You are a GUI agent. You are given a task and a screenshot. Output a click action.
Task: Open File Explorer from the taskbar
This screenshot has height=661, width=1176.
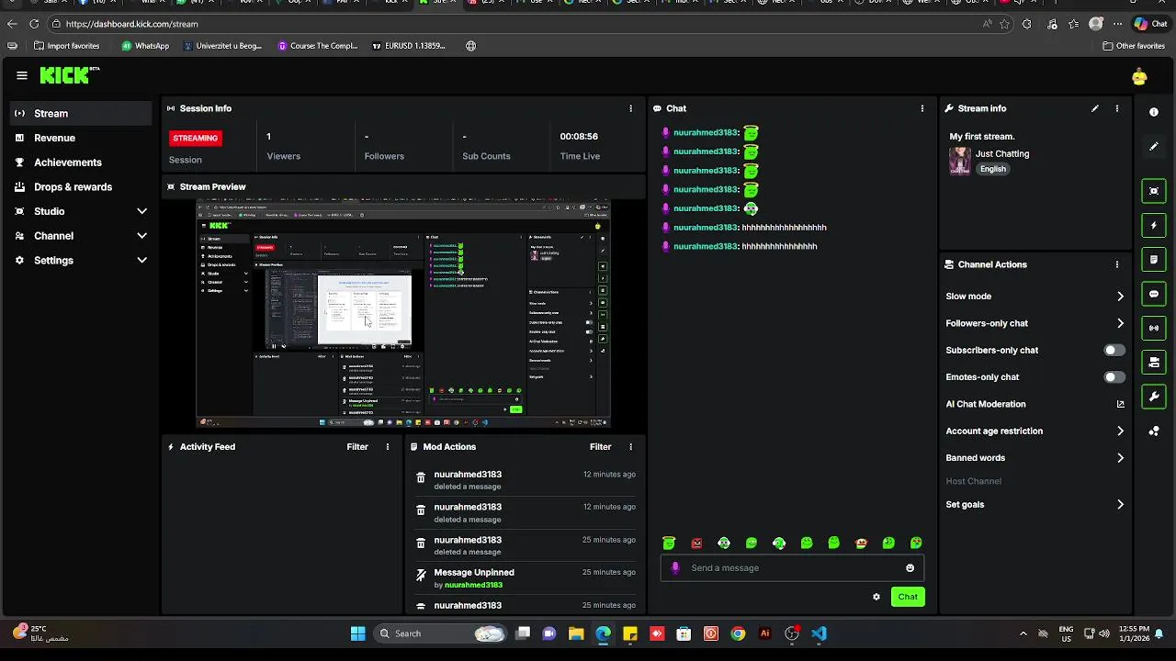click(576, 633)
